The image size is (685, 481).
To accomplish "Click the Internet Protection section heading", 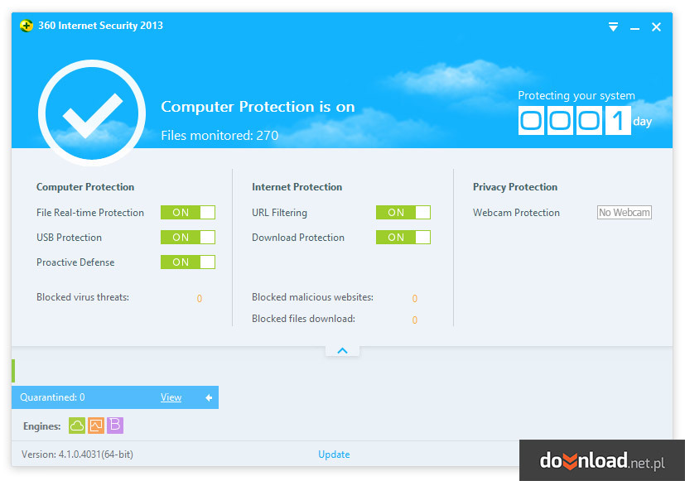I will point(297,187).
